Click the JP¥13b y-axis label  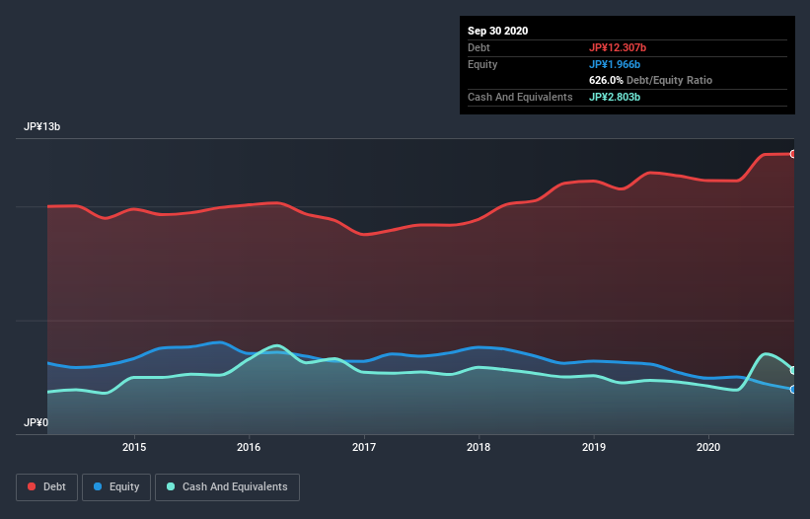coord(41,127)
